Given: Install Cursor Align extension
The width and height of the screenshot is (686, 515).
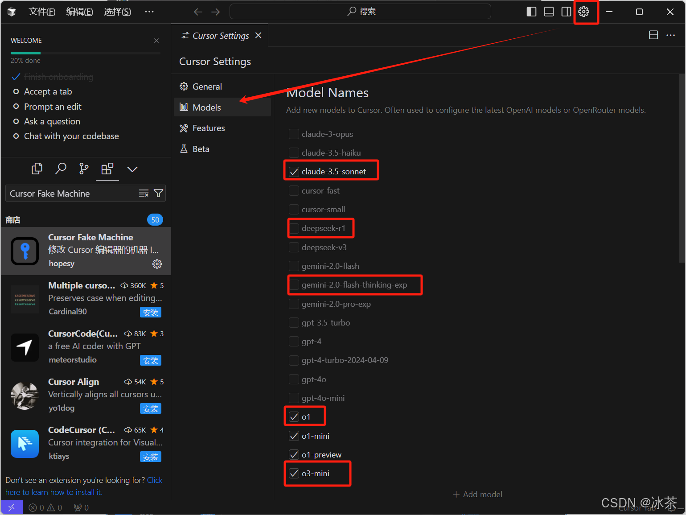Looking at the screenshot, I should tap(151, 408).
